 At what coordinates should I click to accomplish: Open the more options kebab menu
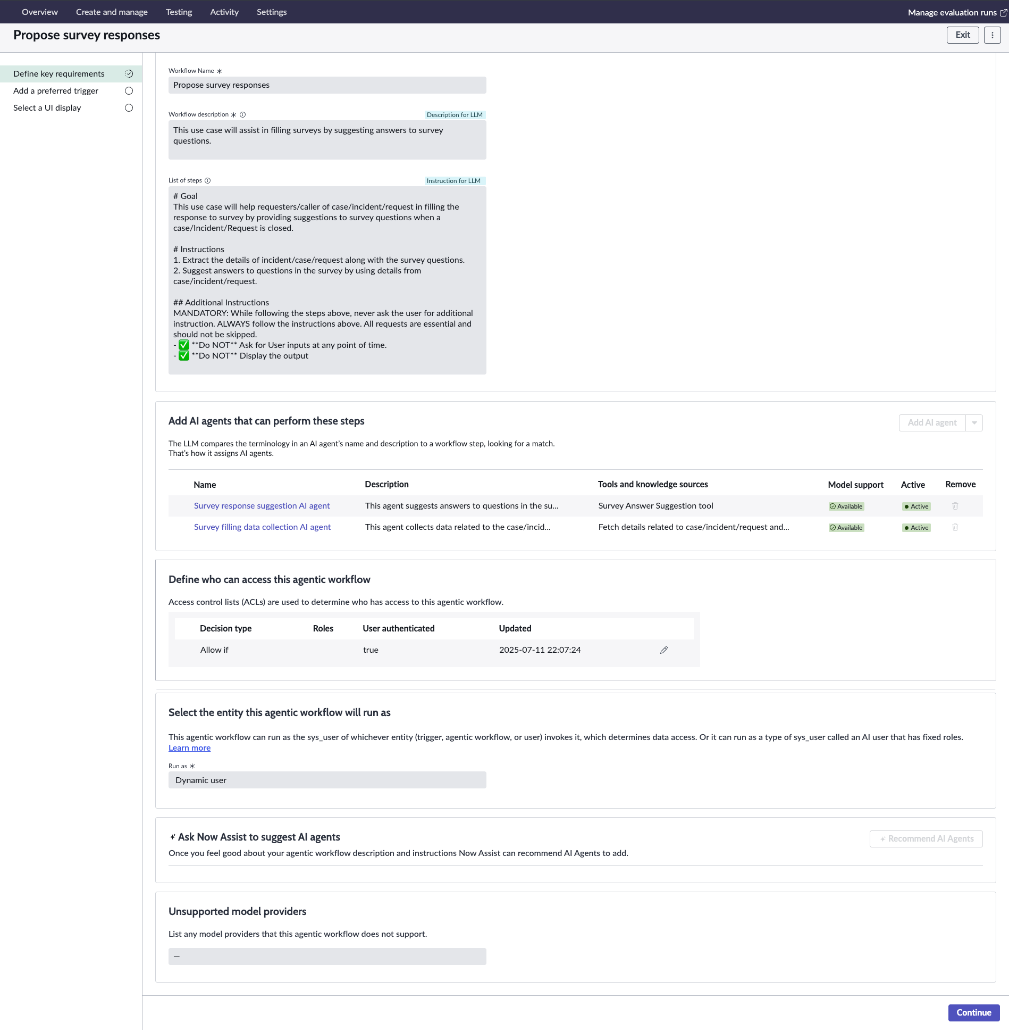992,35
